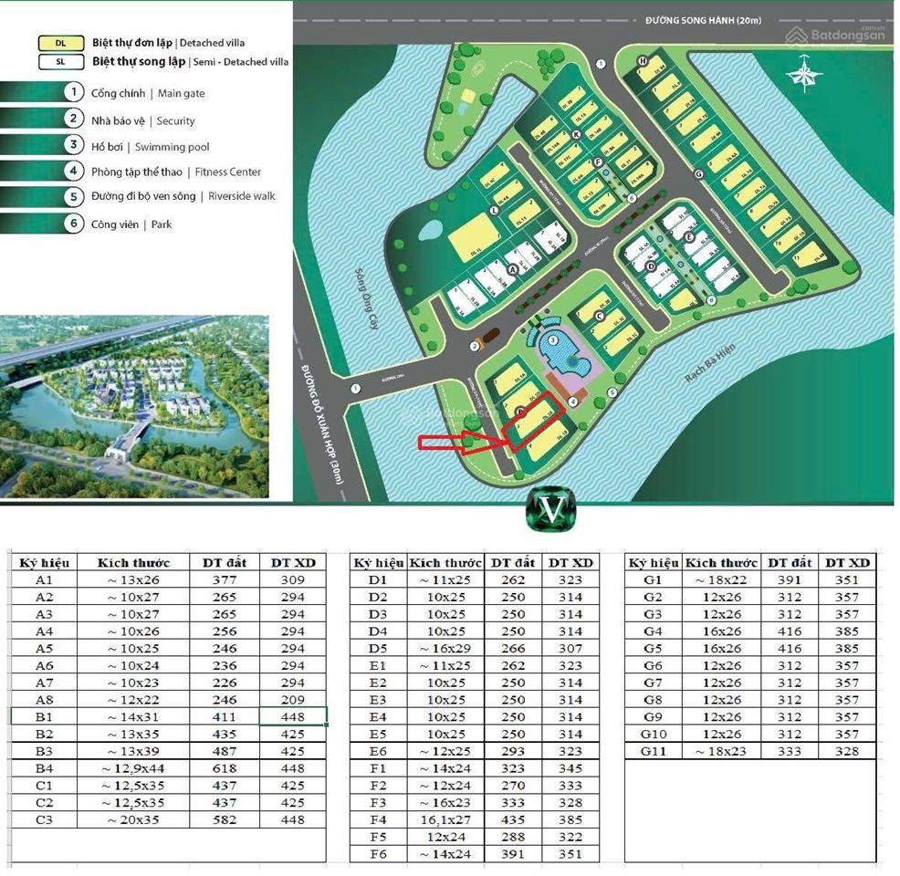Toggle the yellow DL detached villa legend badge
Image resolution: width=900 pixels, height=876 pixels.
pyautogui.click(x=59, y=42)
